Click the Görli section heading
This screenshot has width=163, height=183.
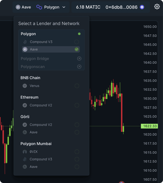25,117
